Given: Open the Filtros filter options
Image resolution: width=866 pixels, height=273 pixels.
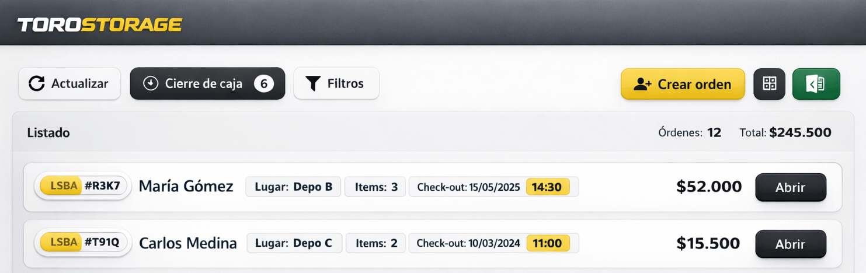Looking at the screenshot, I should point(336,83).
